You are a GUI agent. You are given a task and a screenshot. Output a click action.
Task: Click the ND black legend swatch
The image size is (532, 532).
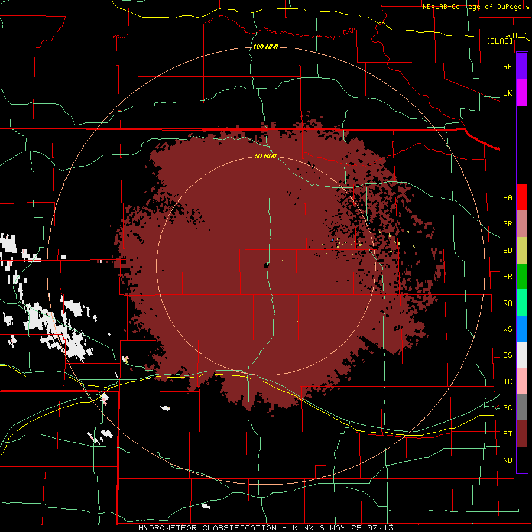click(522, 460)
